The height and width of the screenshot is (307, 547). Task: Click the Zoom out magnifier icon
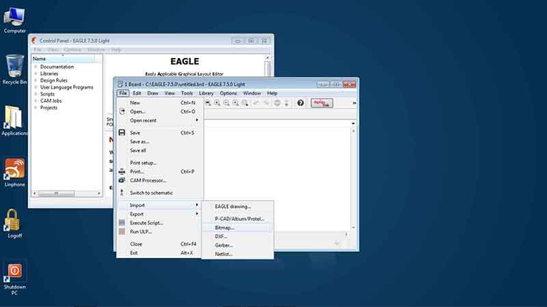click(226, 103)
